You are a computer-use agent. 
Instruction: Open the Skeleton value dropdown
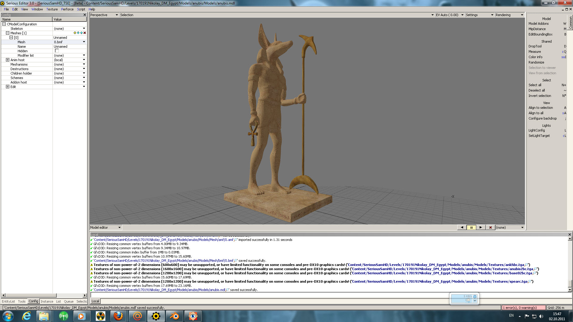click(x=84, y=29)
